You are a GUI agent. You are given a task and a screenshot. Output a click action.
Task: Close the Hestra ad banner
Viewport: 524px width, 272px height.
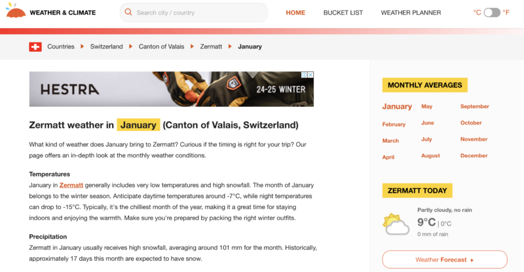coord(310,75)
